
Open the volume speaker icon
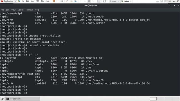tap(174, 1)
